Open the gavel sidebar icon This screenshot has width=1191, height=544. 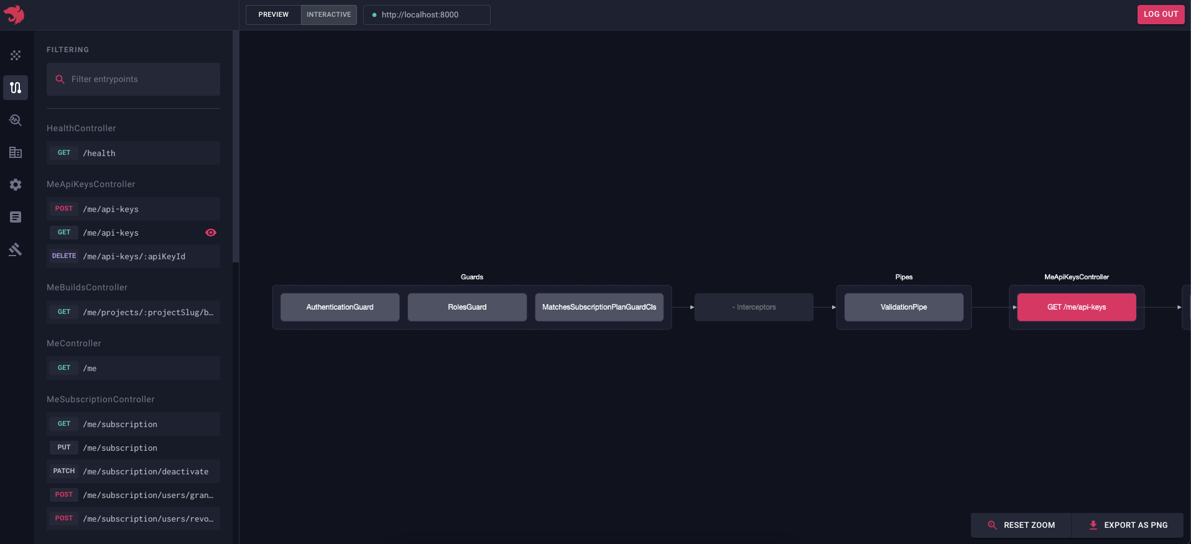point(16,249)
